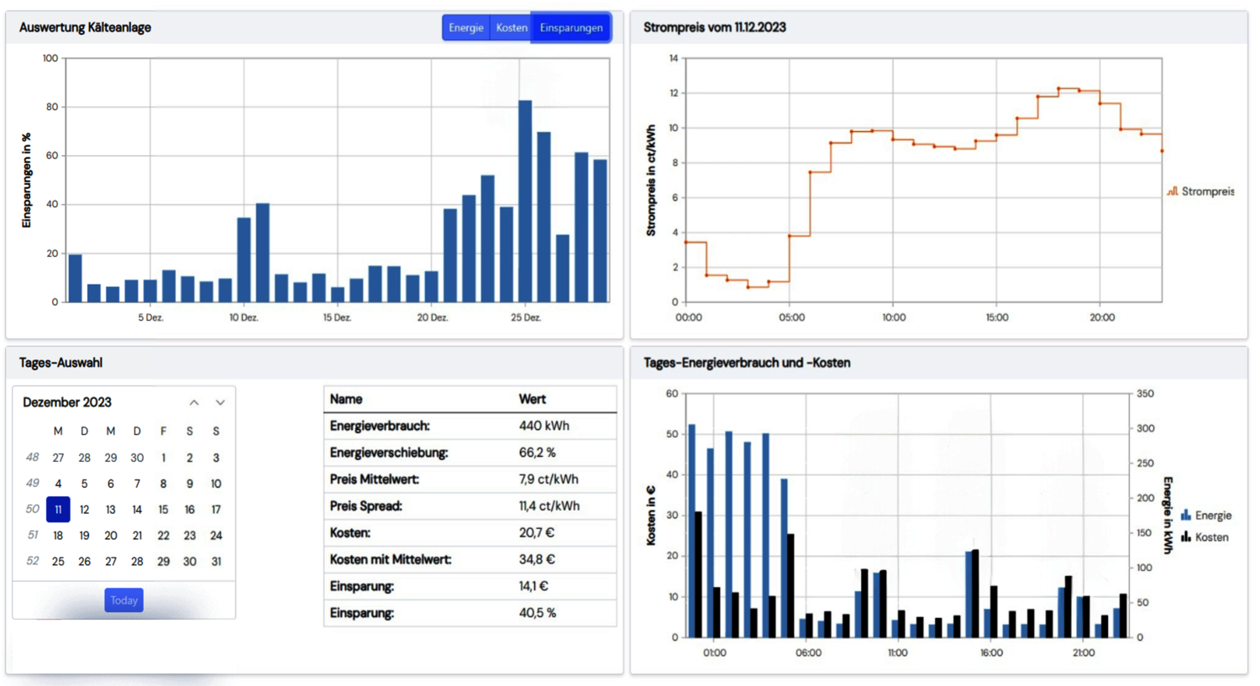1260x686 pixels.
Task: Select December 12 in calendar
Action: (84, 510)
